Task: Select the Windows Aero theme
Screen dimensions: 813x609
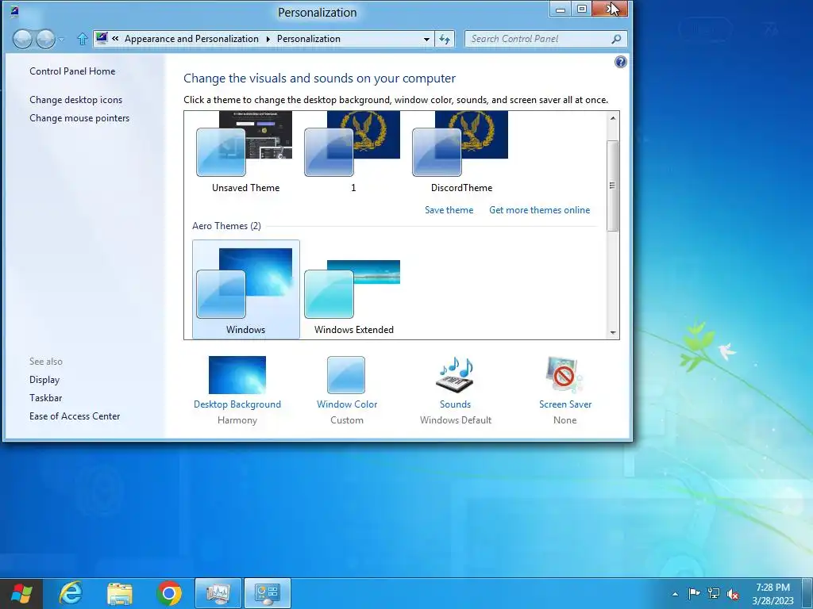Action: [246, 289]
